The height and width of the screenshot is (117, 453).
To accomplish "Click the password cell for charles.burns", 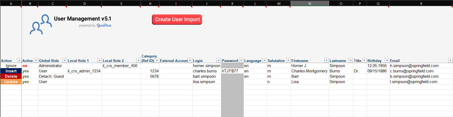I will tap(232, 71).
